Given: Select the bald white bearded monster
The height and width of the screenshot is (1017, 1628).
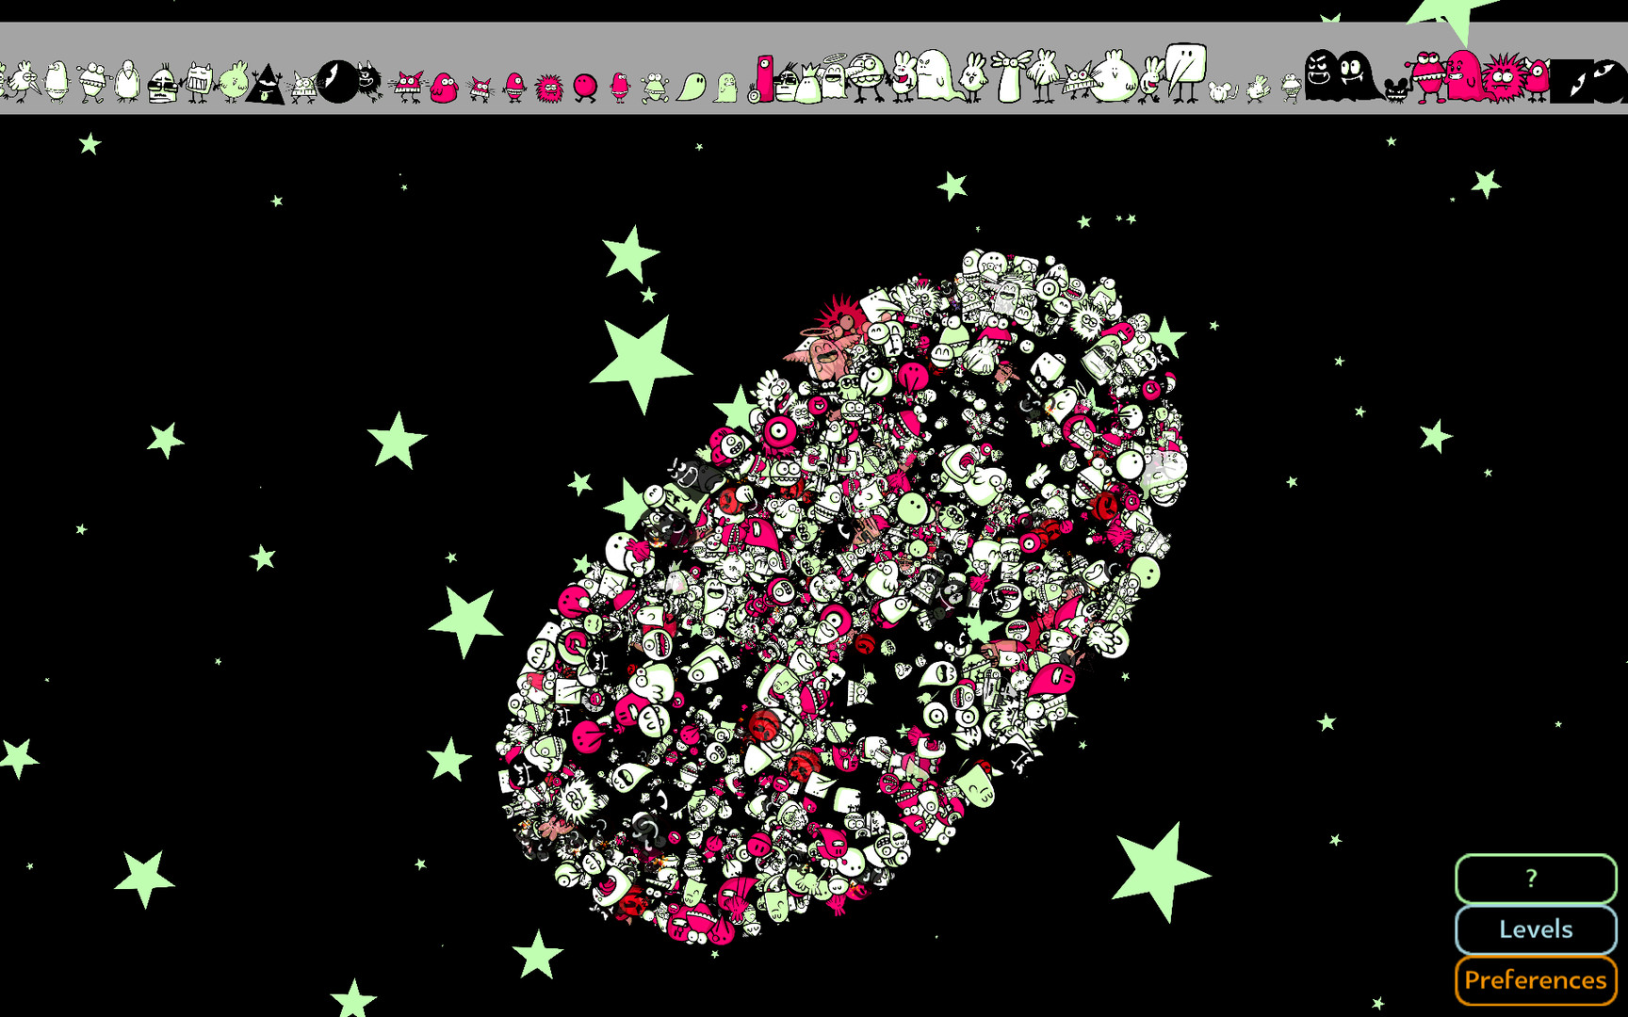Looking at the screenshot, I should (x=127, y=82).
